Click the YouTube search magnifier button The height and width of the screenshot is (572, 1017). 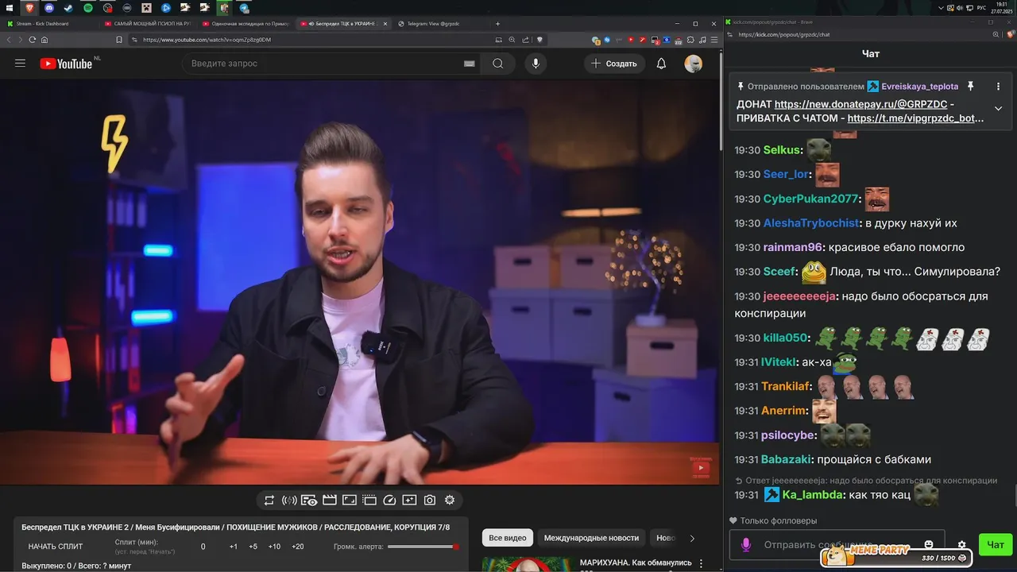coord(497,64)
